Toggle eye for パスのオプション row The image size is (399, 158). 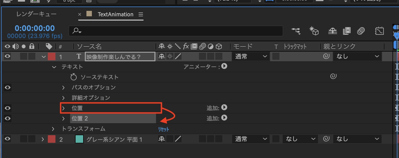(8, 87)
